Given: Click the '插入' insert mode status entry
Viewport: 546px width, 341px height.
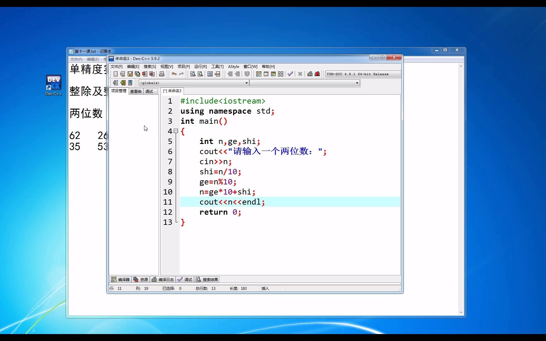Looking at the screenshot, I should point(265,289).
